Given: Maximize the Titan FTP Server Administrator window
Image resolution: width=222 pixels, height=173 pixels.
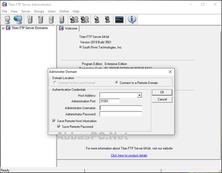Looking at the screenshot, I should click(x=203, y=4).
